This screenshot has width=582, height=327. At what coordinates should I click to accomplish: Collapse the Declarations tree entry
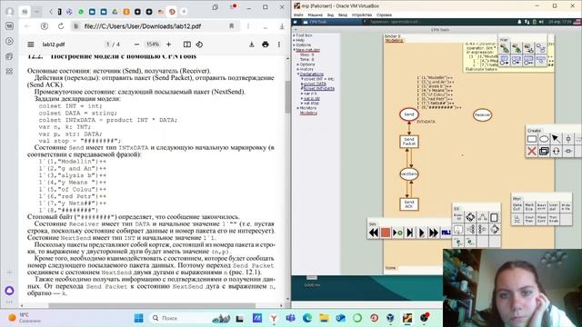pyautogui.click(x=298, y=74)
